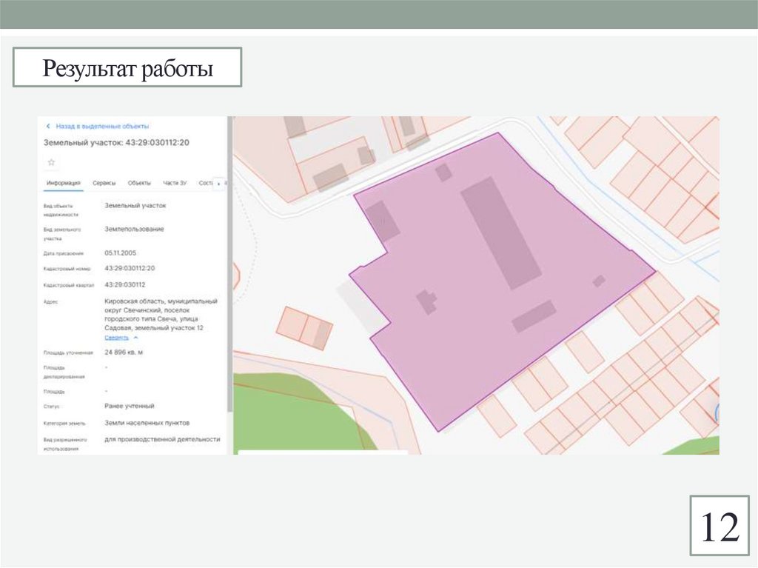Collapse the address with Свернуть link
This screenshot has width=758, height=568.
point(117,337)
